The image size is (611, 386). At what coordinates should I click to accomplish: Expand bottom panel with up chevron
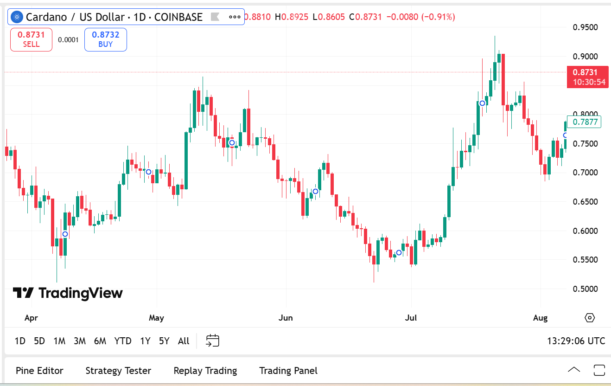pyautogui.click(x=574, y=370)
